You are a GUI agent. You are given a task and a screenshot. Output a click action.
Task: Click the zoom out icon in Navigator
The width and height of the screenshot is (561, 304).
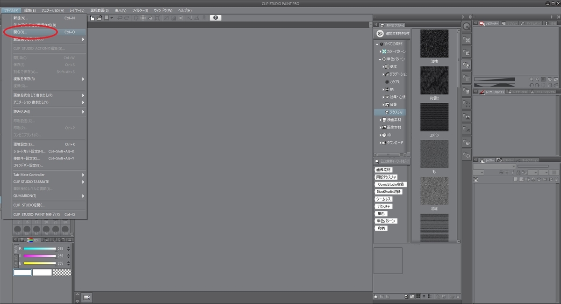[532, 80]
